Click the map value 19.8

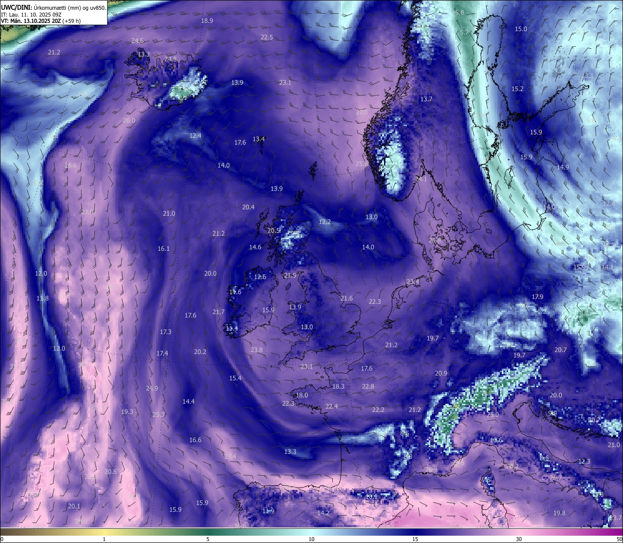click(x=559, y=513)
